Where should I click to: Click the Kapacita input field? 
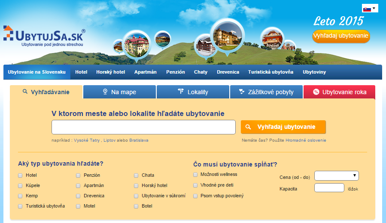point(329,188)
